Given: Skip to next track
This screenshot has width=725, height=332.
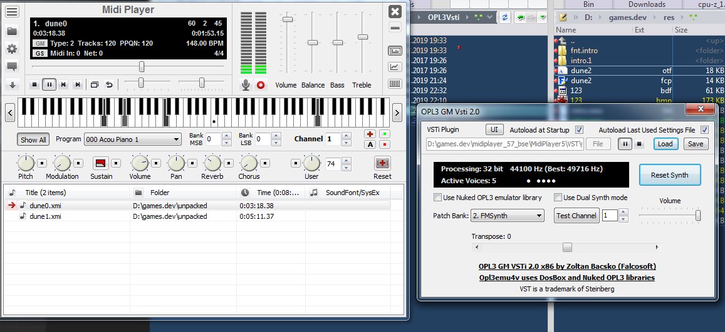Looking at the screenshot, I should click(78, 84).
